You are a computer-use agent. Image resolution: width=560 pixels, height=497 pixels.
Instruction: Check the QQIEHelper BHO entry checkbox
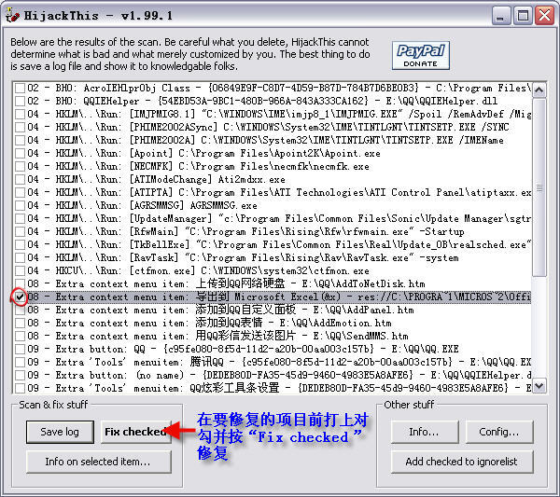point(20,101)
